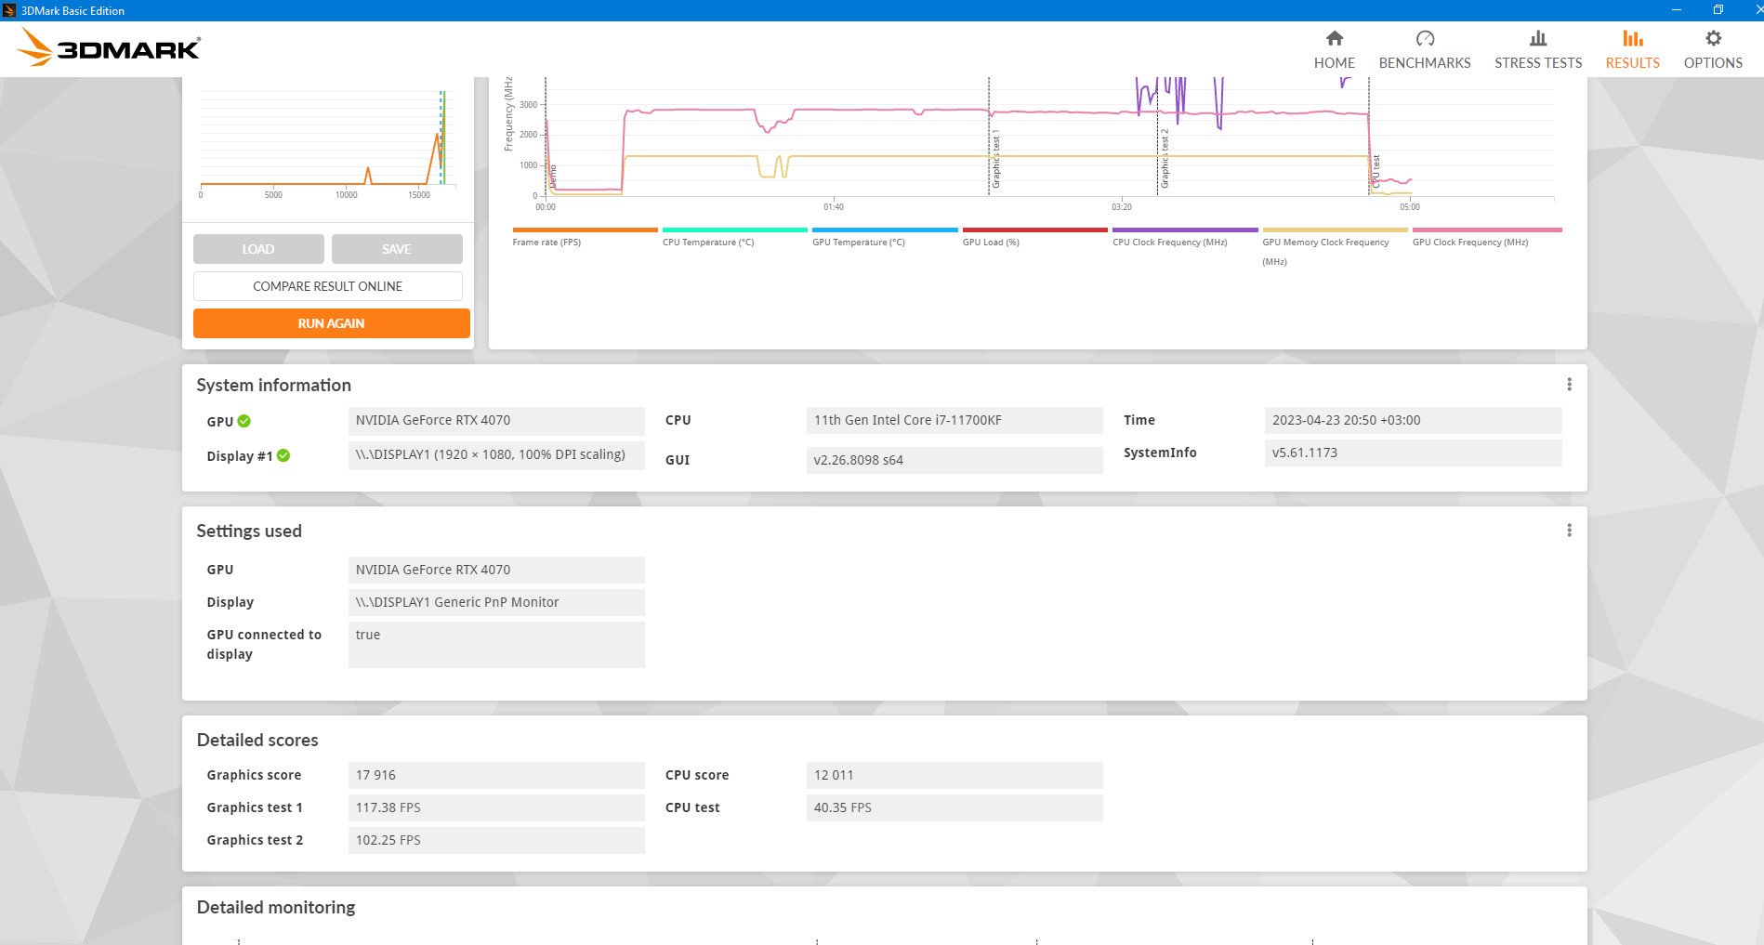This screenshot has width=1764, height=945.
Task: Open the OPTIONS gear icon
Action: pos(1713,38)
